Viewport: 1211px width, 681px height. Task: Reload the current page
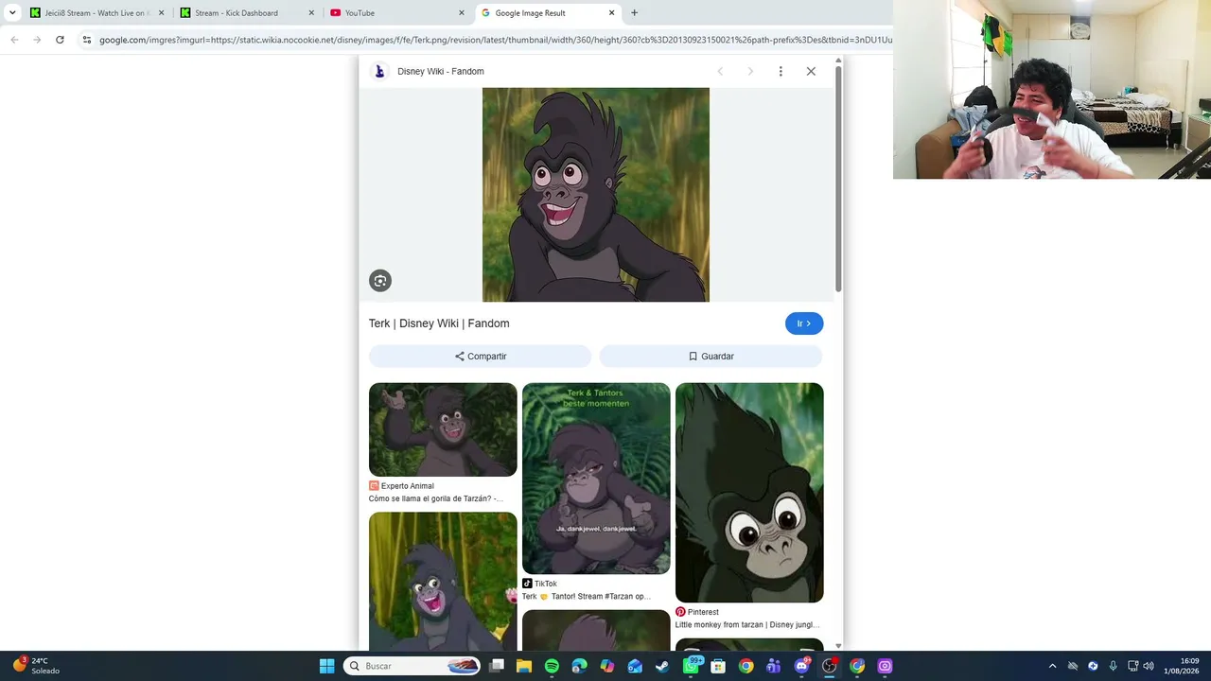pyautogui.click(x=60, y=40)
